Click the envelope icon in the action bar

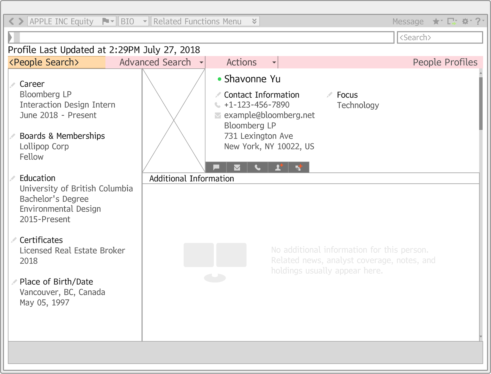237,167
